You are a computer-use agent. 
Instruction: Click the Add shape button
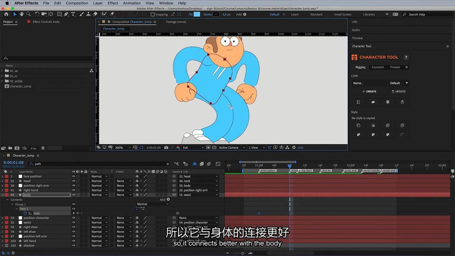[x=245, y=14]
